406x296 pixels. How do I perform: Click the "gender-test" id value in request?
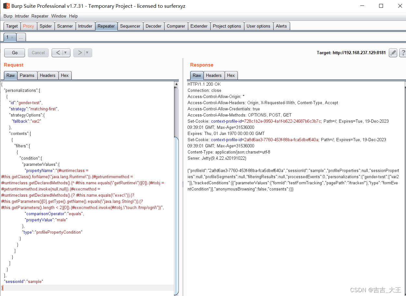[x=30, y=103]
